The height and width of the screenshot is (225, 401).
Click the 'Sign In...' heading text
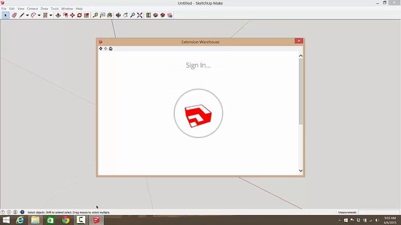coord(198,65)
